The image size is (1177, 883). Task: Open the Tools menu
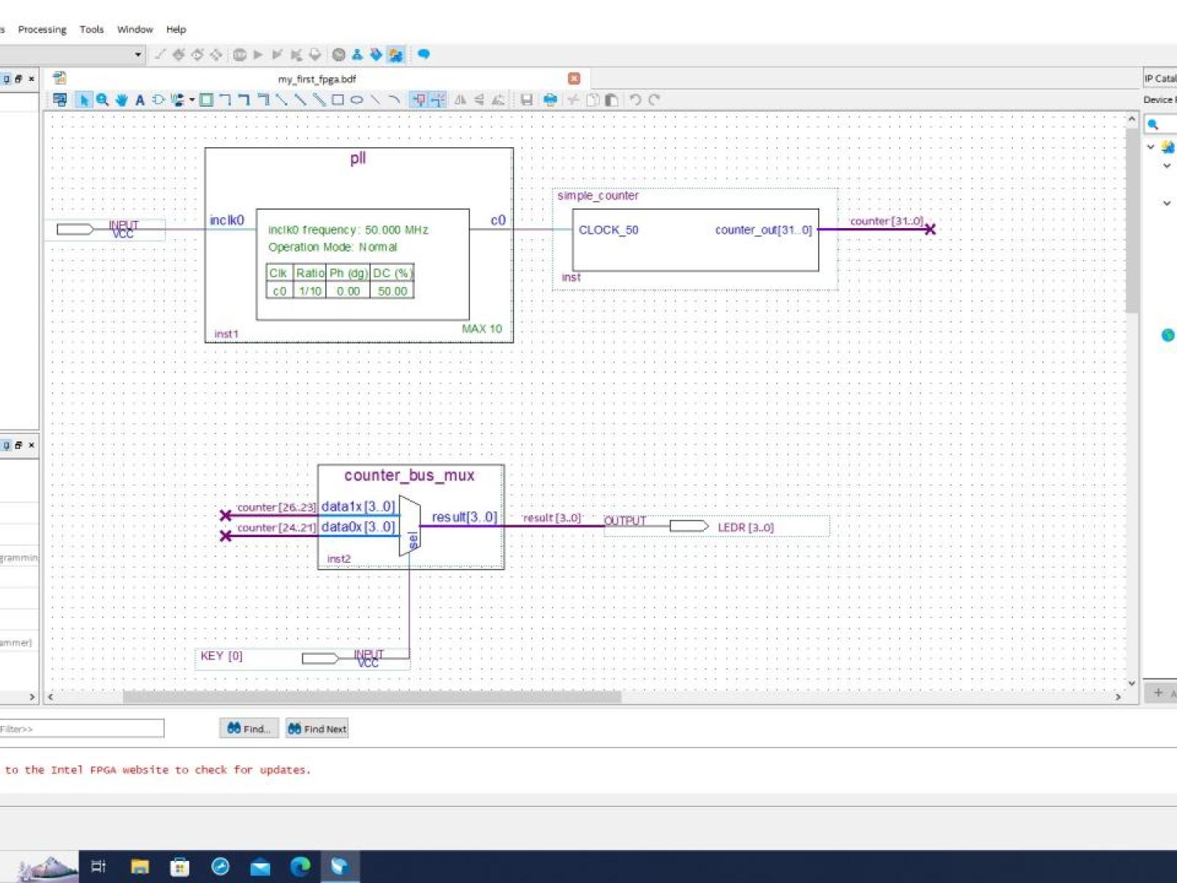point(92,29)
